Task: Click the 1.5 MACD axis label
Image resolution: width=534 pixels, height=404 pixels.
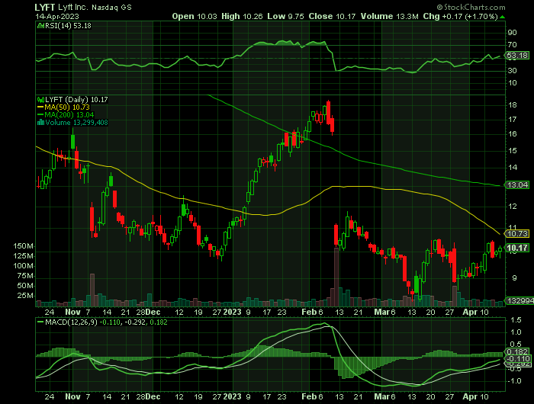Action: [514, 319]
